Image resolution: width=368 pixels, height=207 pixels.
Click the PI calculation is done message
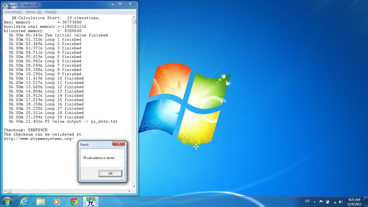(x=99, y=158)
